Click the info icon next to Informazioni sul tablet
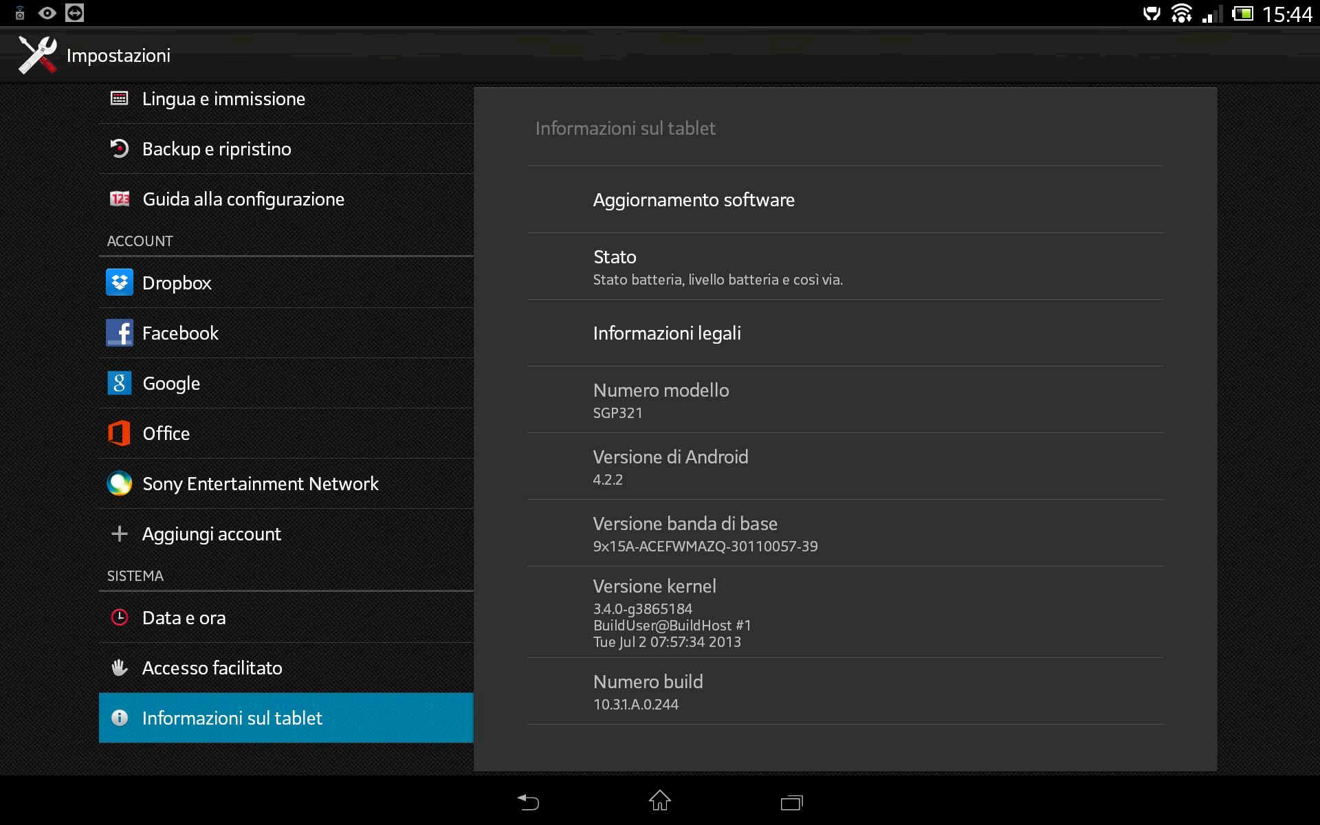 point(120,718)
